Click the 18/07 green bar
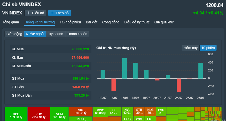 (136, 71)
